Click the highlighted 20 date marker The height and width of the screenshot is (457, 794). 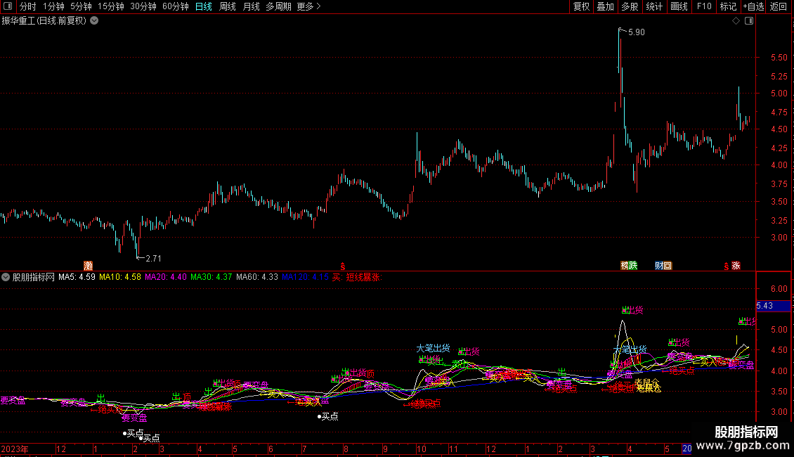pos(686,449)
